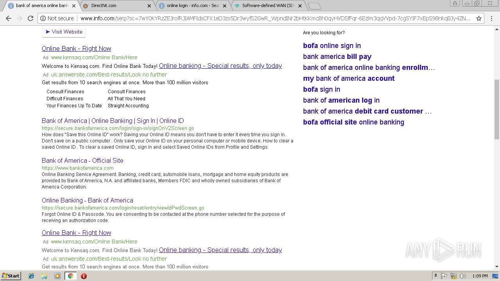Open a new tab with the new-tab button
The width and height of the screenshot is (500, 281).
coord(314,6)
